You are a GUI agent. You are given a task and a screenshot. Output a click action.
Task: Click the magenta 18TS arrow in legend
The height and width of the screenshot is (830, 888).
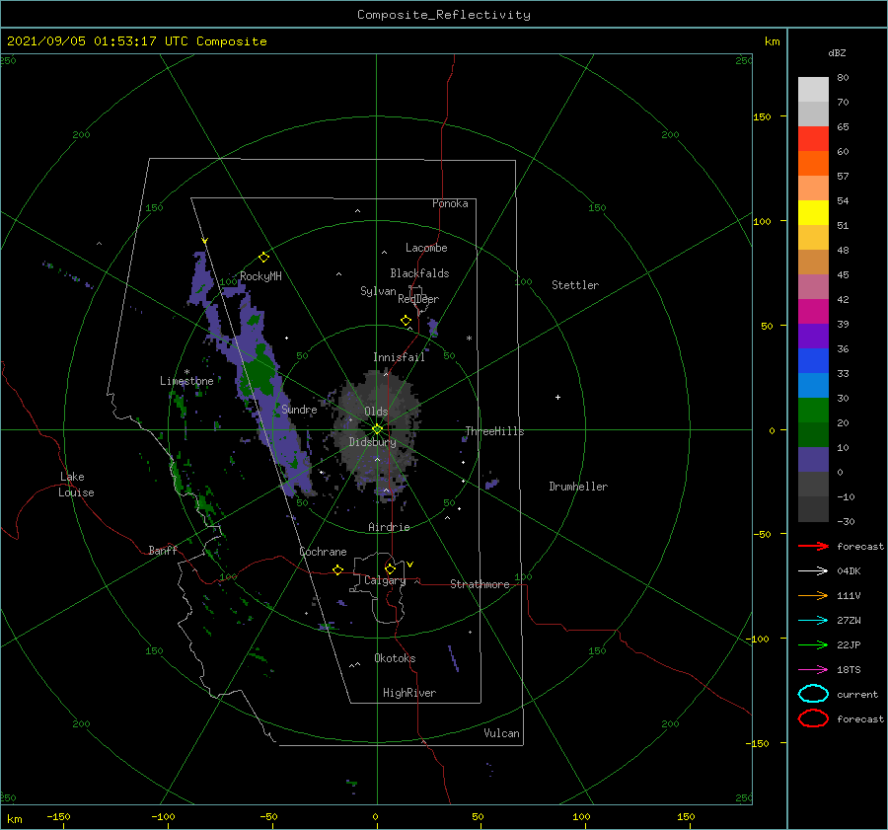tap(813, 670)
